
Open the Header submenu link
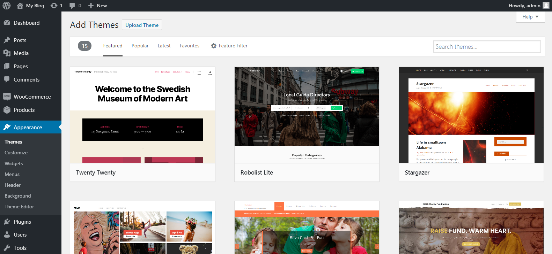coord(13,185)
